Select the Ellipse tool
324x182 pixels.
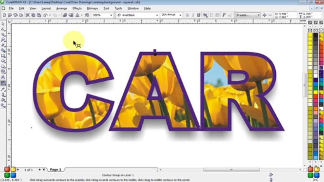click(3, 61)
